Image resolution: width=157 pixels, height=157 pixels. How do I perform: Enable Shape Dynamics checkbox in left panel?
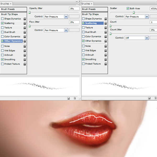pyautogui.click(x=2, y=19)
